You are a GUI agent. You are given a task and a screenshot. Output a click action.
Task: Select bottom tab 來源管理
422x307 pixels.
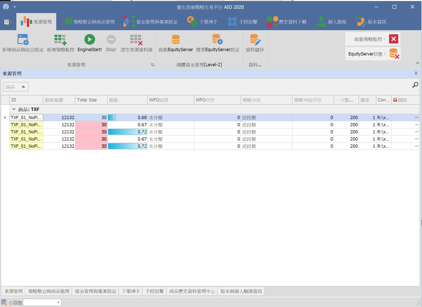click(14, 291)
